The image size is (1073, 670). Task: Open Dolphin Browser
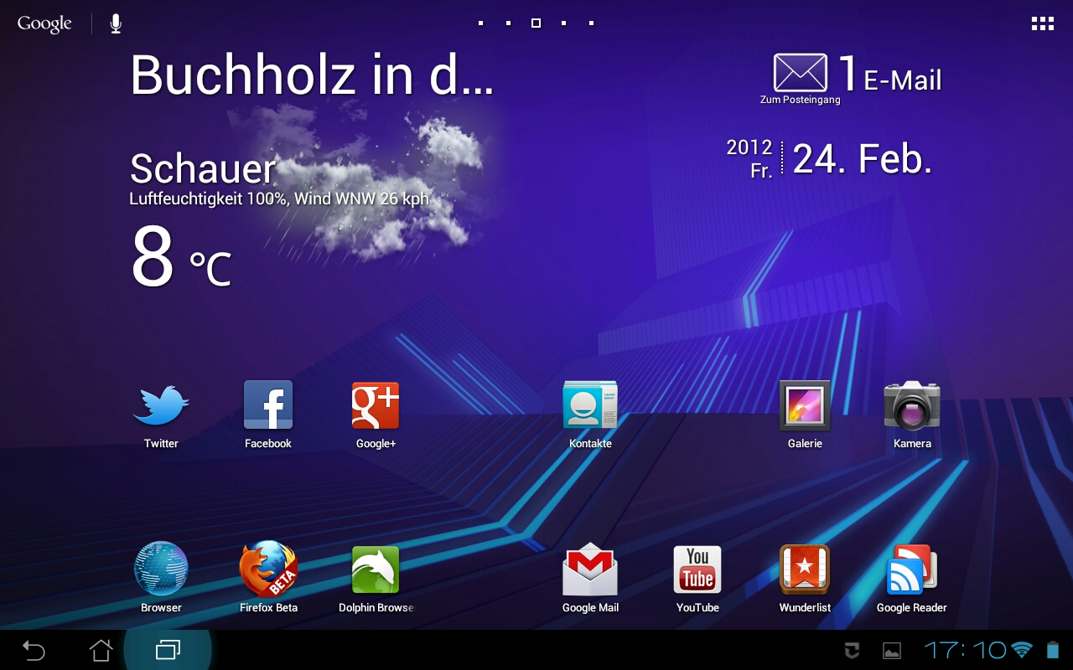(x=376, y=569)
